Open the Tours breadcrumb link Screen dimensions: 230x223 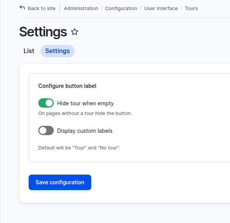[x=191, y=9]
